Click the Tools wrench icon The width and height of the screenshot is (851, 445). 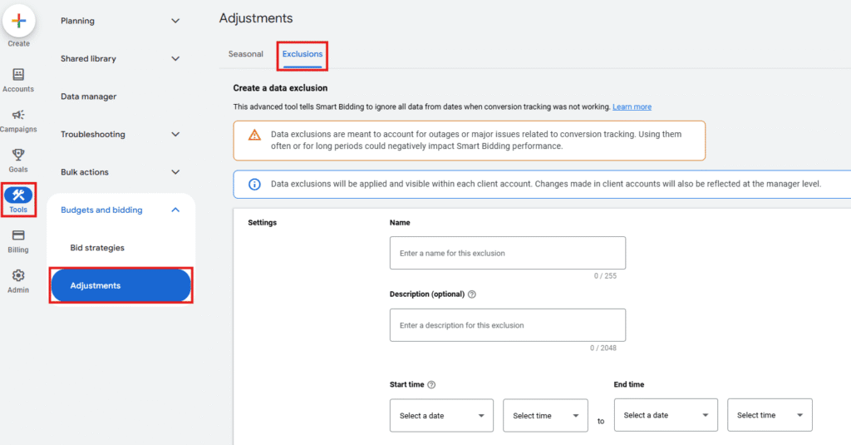click(18, 195)
